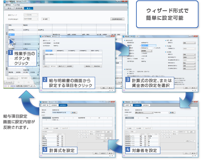This screenshot has height=162, width=202.
Task: Click status bar up arrow in 対象者設定 window
Action: (193, 156)
